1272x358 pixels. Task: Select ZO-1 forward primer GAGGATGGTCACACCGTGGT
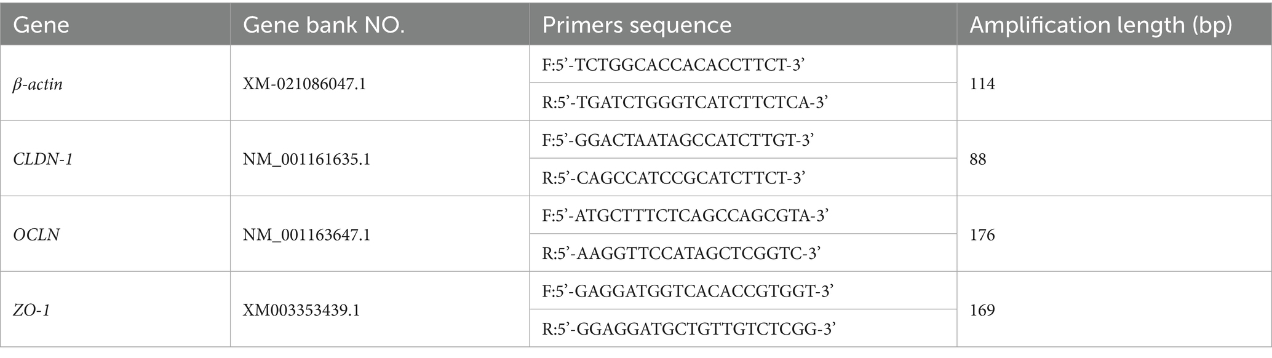coord(688,291)
